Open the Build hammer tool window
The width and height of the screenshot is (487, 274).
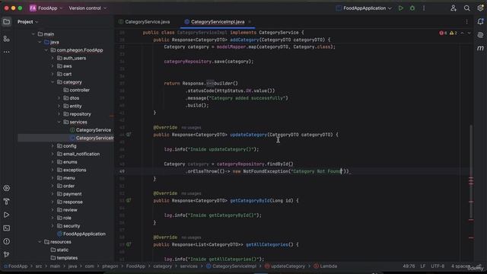(7, 202)
